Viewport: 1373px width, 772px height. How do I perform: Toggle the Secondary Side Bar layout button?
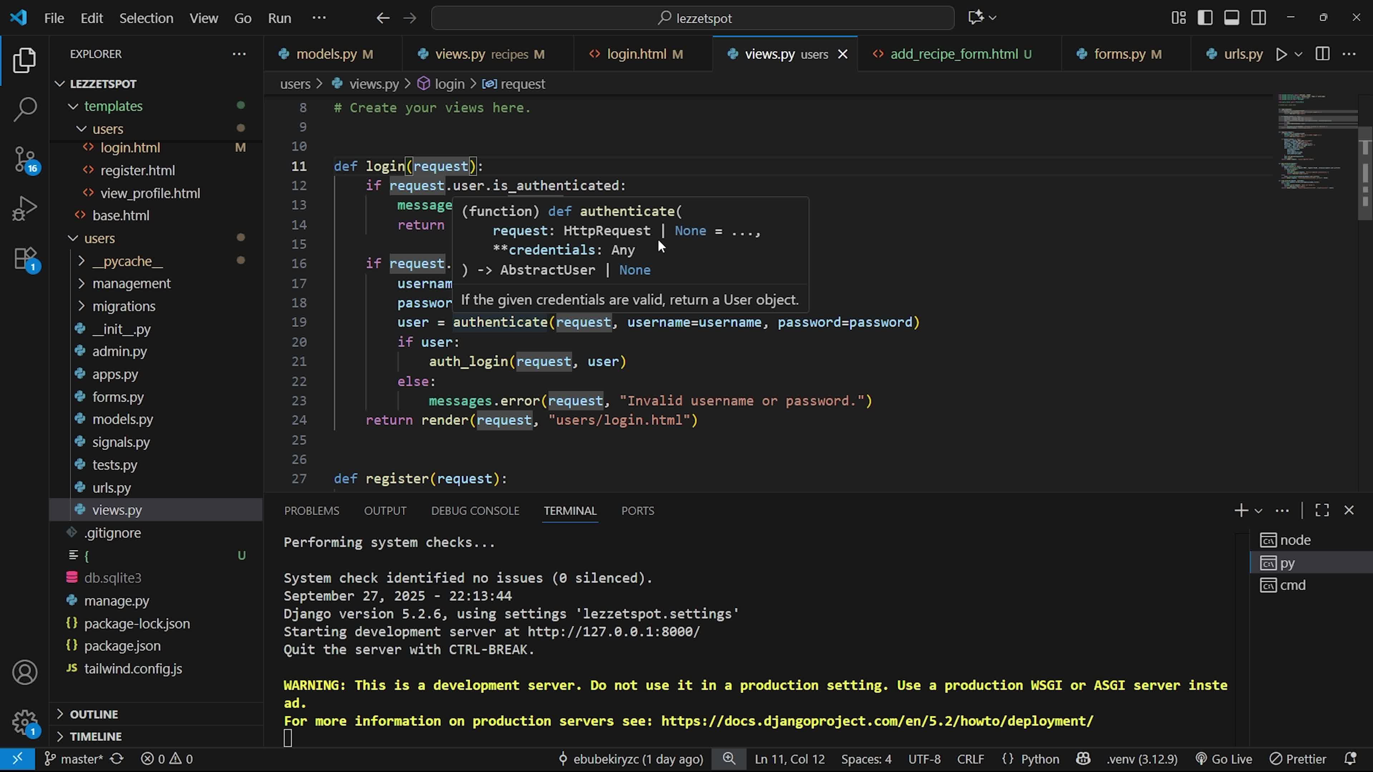(1259, 18)
